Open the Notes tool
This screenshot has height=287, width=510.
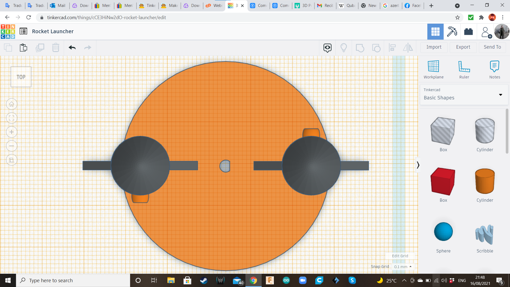[x=495, y=69]
